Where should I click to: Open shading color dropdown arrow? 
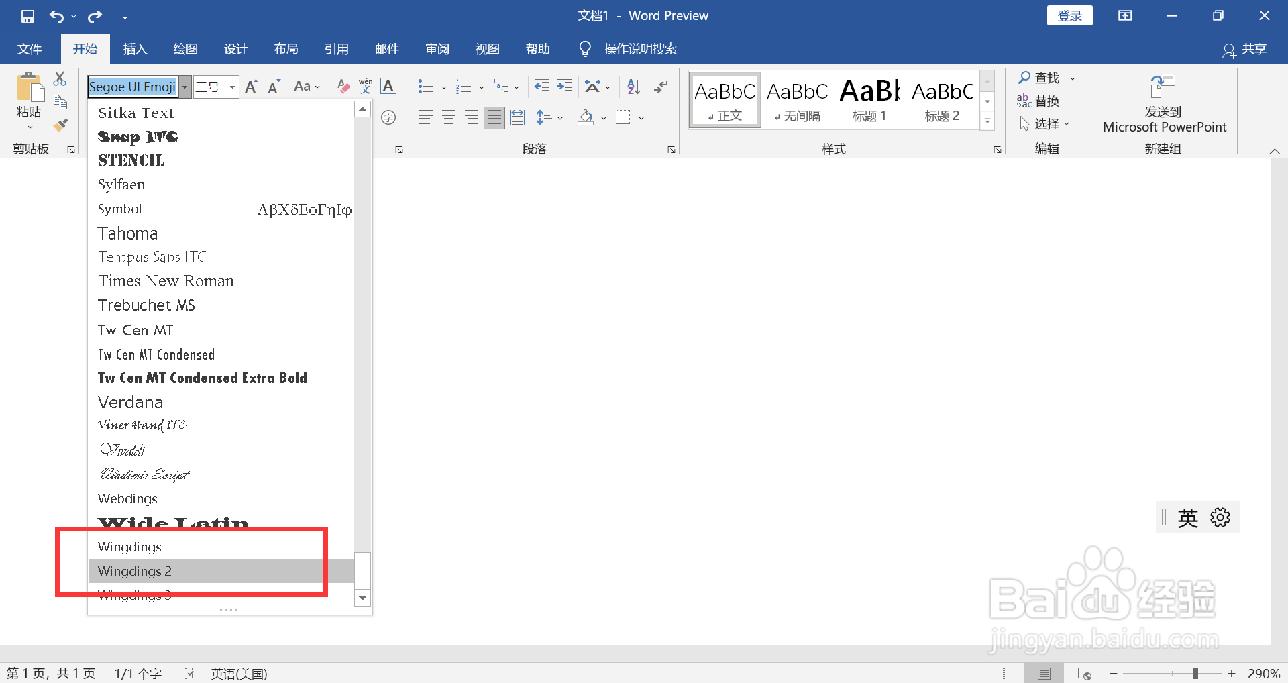(x=604, y=119)
